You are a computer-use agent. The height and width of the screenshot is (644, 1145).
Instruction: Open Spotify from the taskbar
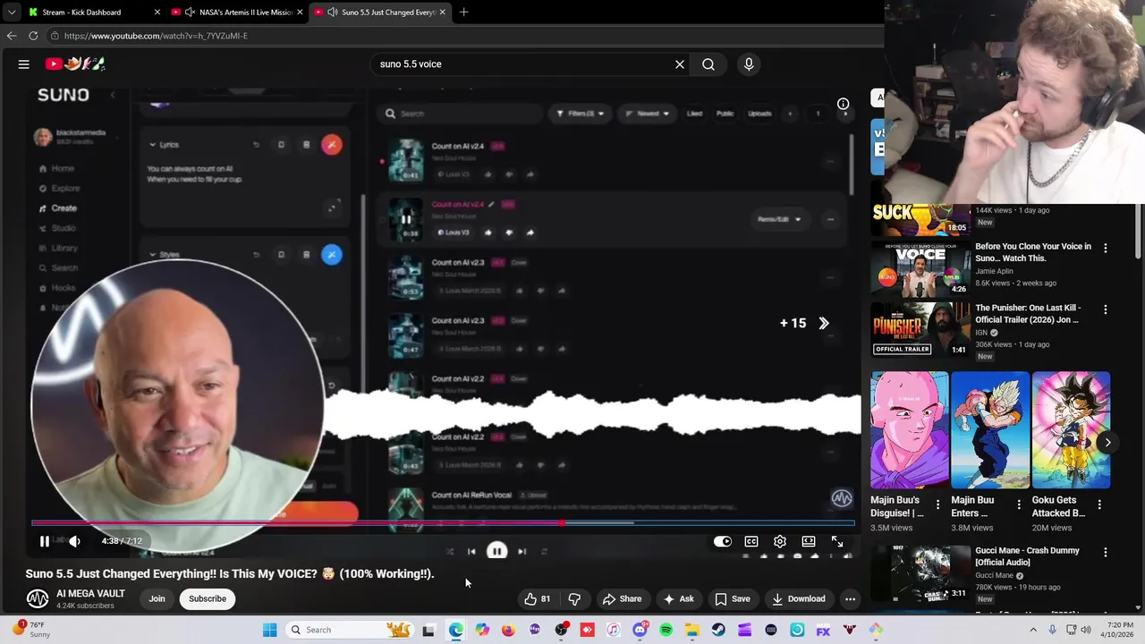[x=666, y=630]
